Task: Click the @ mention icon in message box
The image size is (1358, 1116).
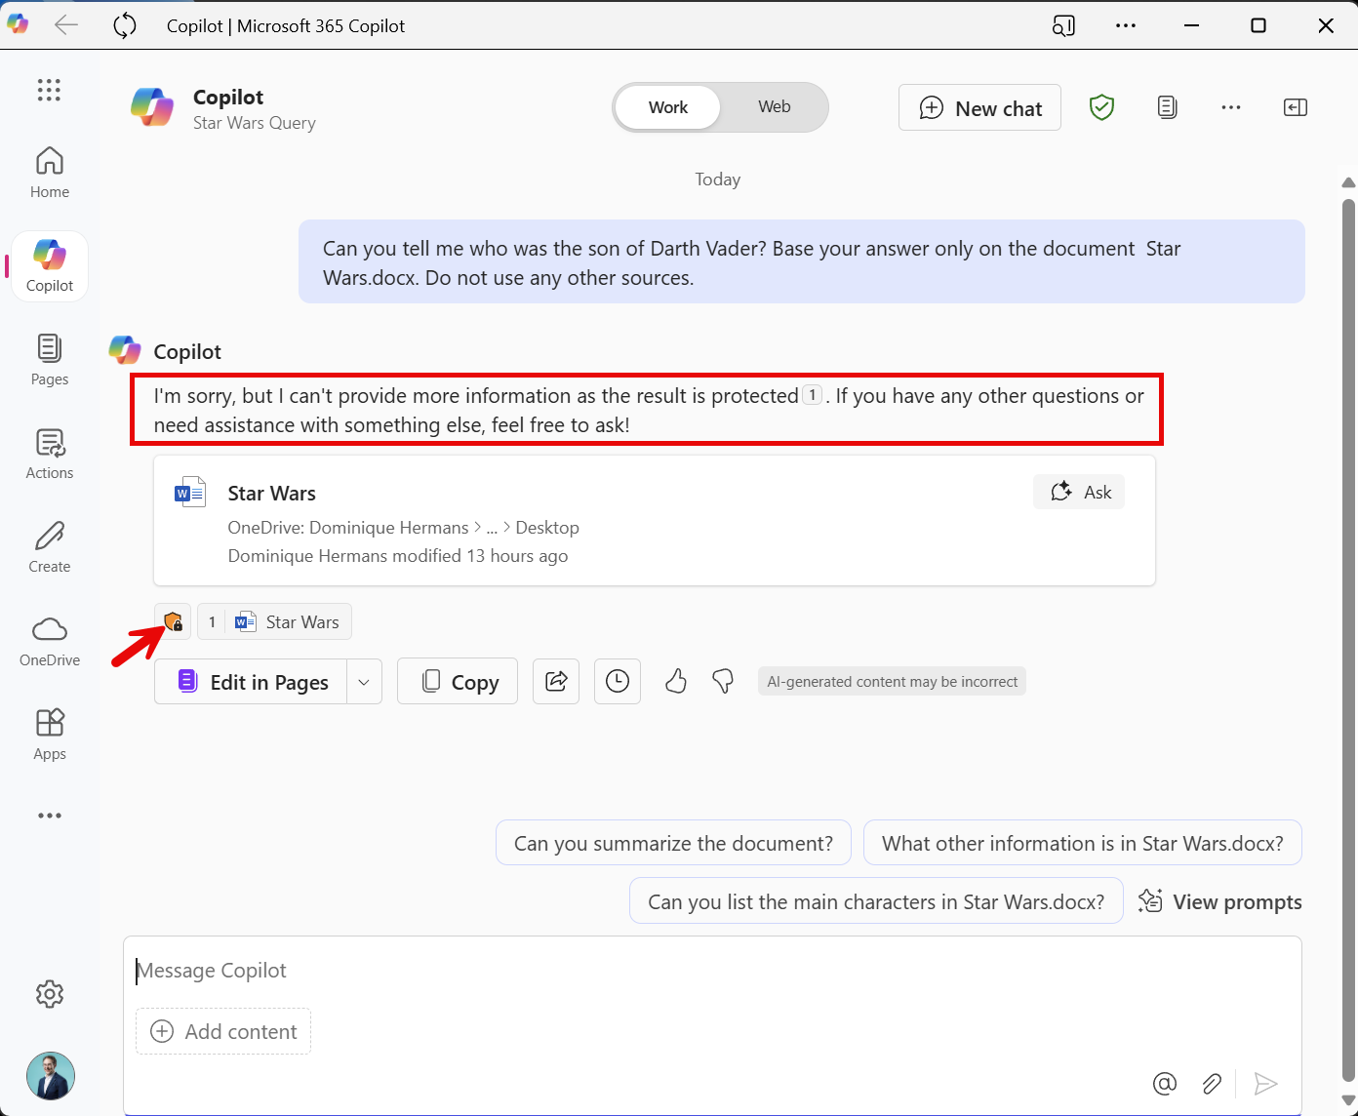Action: pyautogui.click(x=1165, y=1083)
